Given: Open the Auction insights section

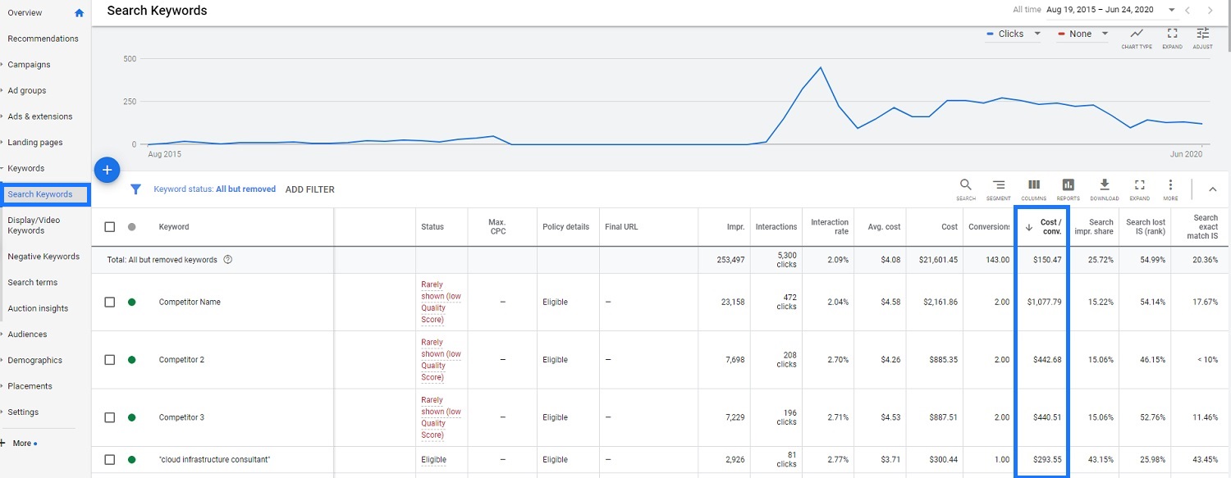Looking at the screenshot, I should [38, 307].
